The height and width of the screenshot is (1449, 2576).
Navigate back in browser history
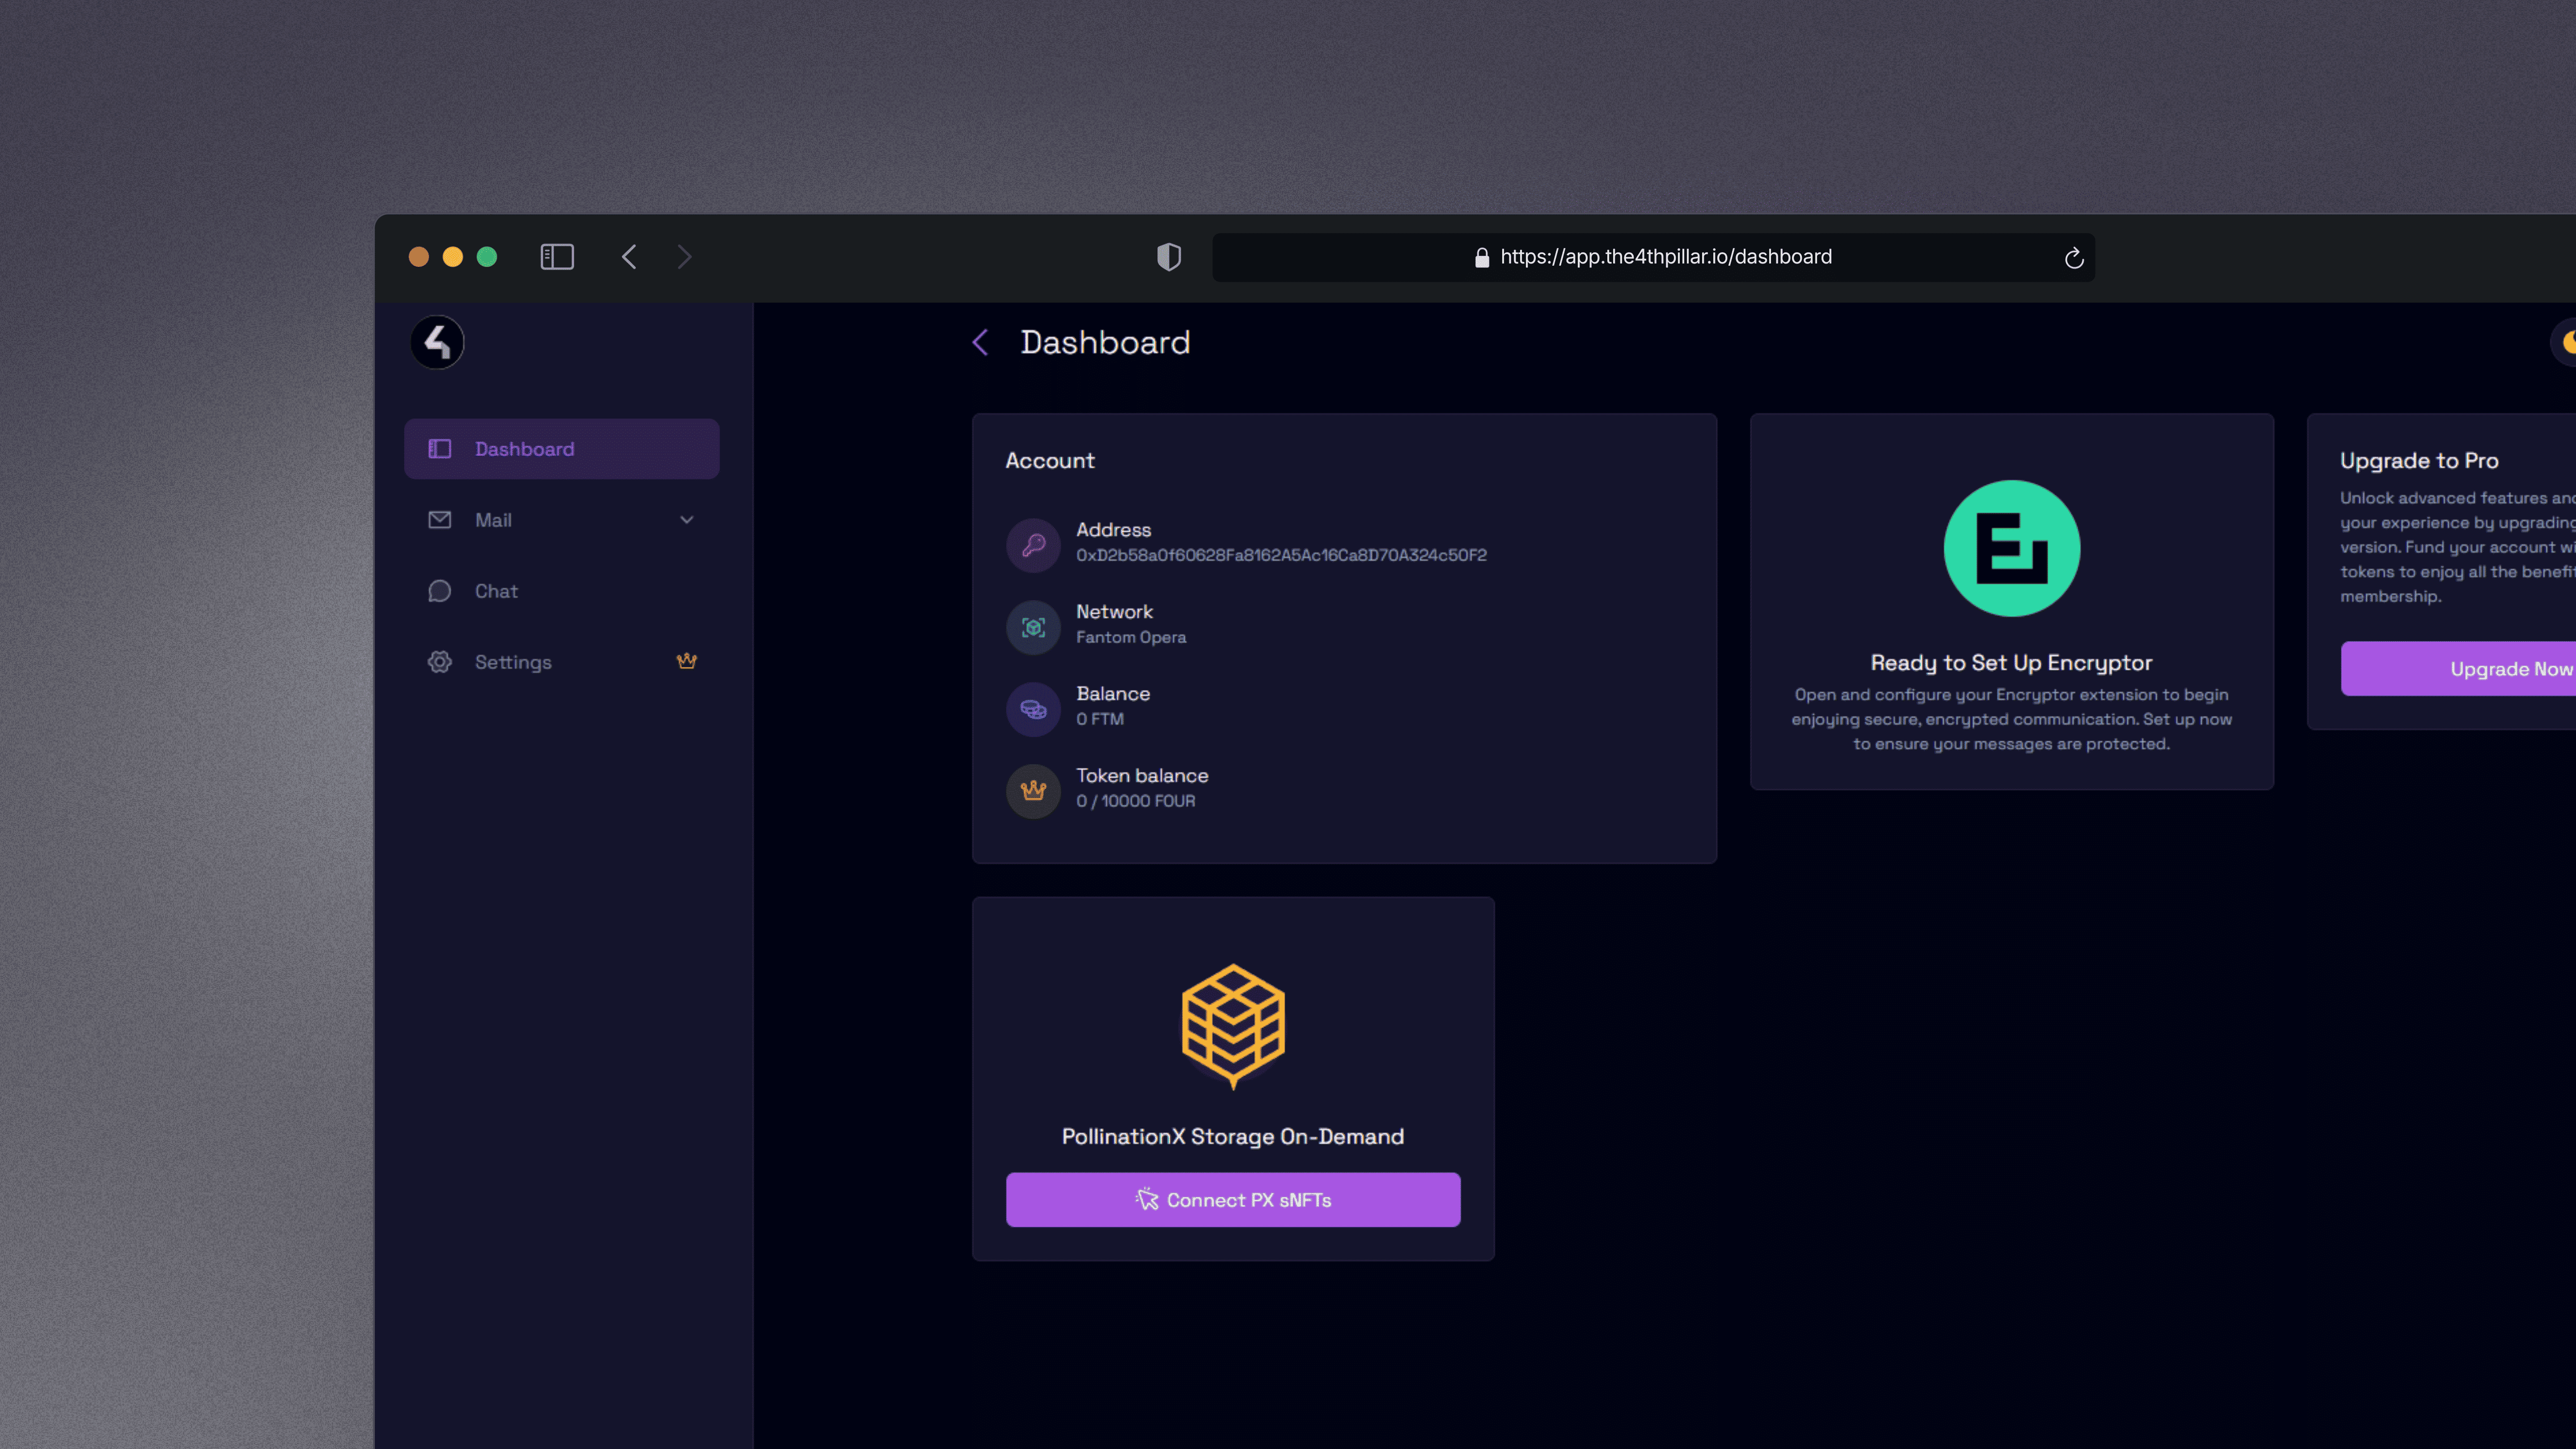coord(629,257)
